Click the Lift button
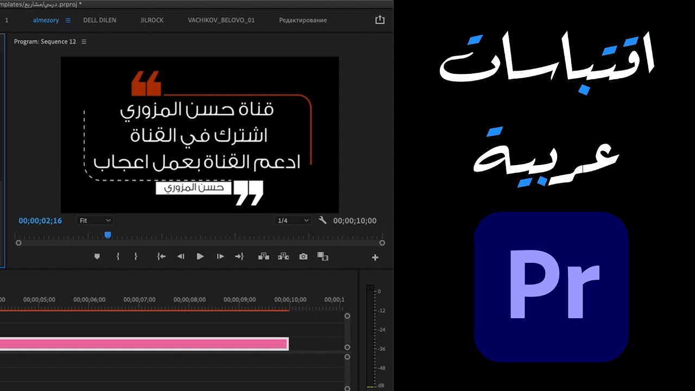This screenshot has height=391, width=695. pos(264,256)
